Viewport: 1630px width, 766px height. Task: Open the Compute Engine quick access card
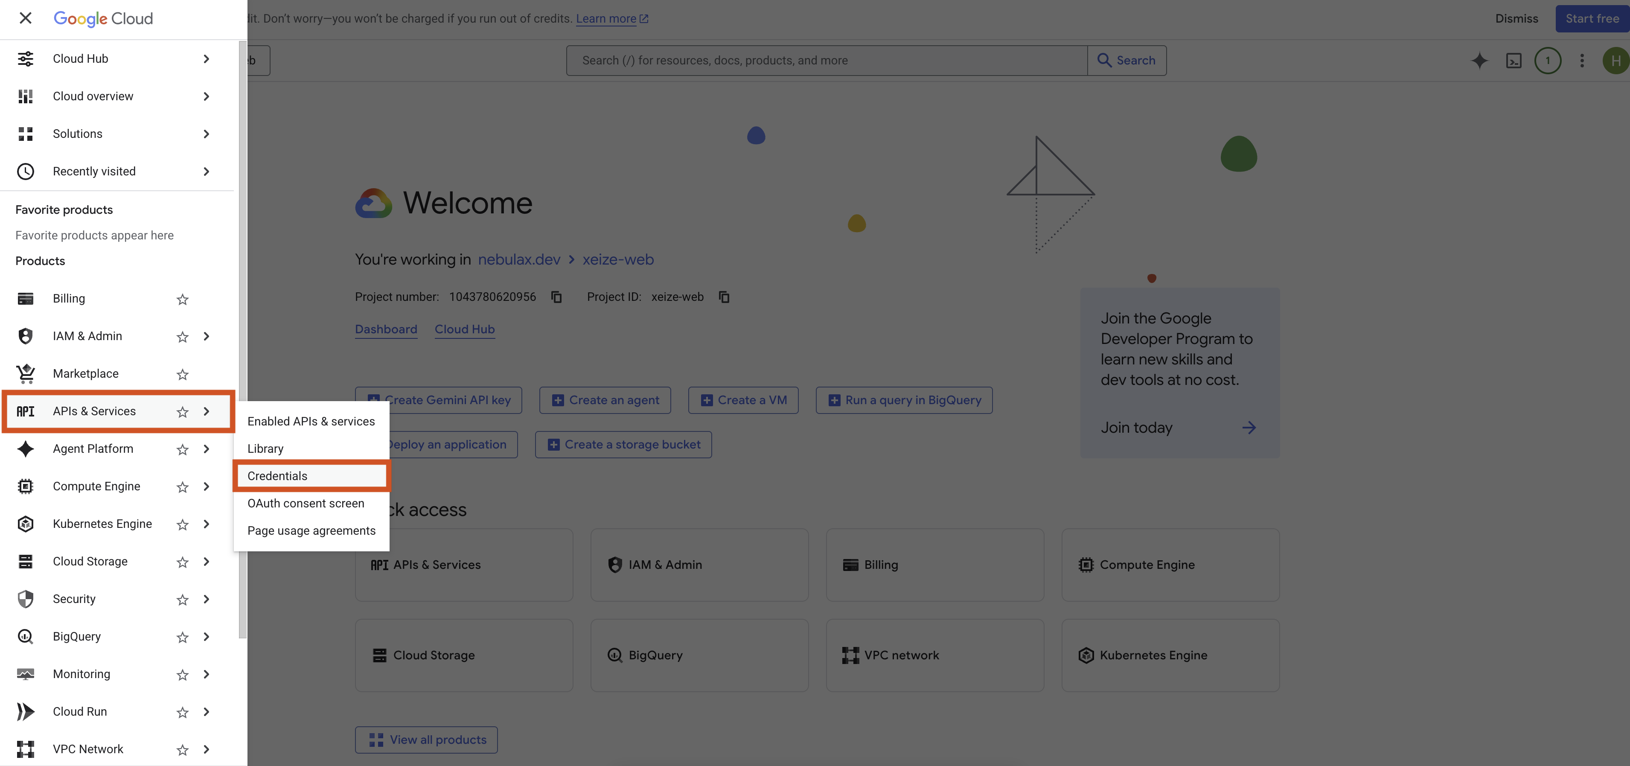1170,565
